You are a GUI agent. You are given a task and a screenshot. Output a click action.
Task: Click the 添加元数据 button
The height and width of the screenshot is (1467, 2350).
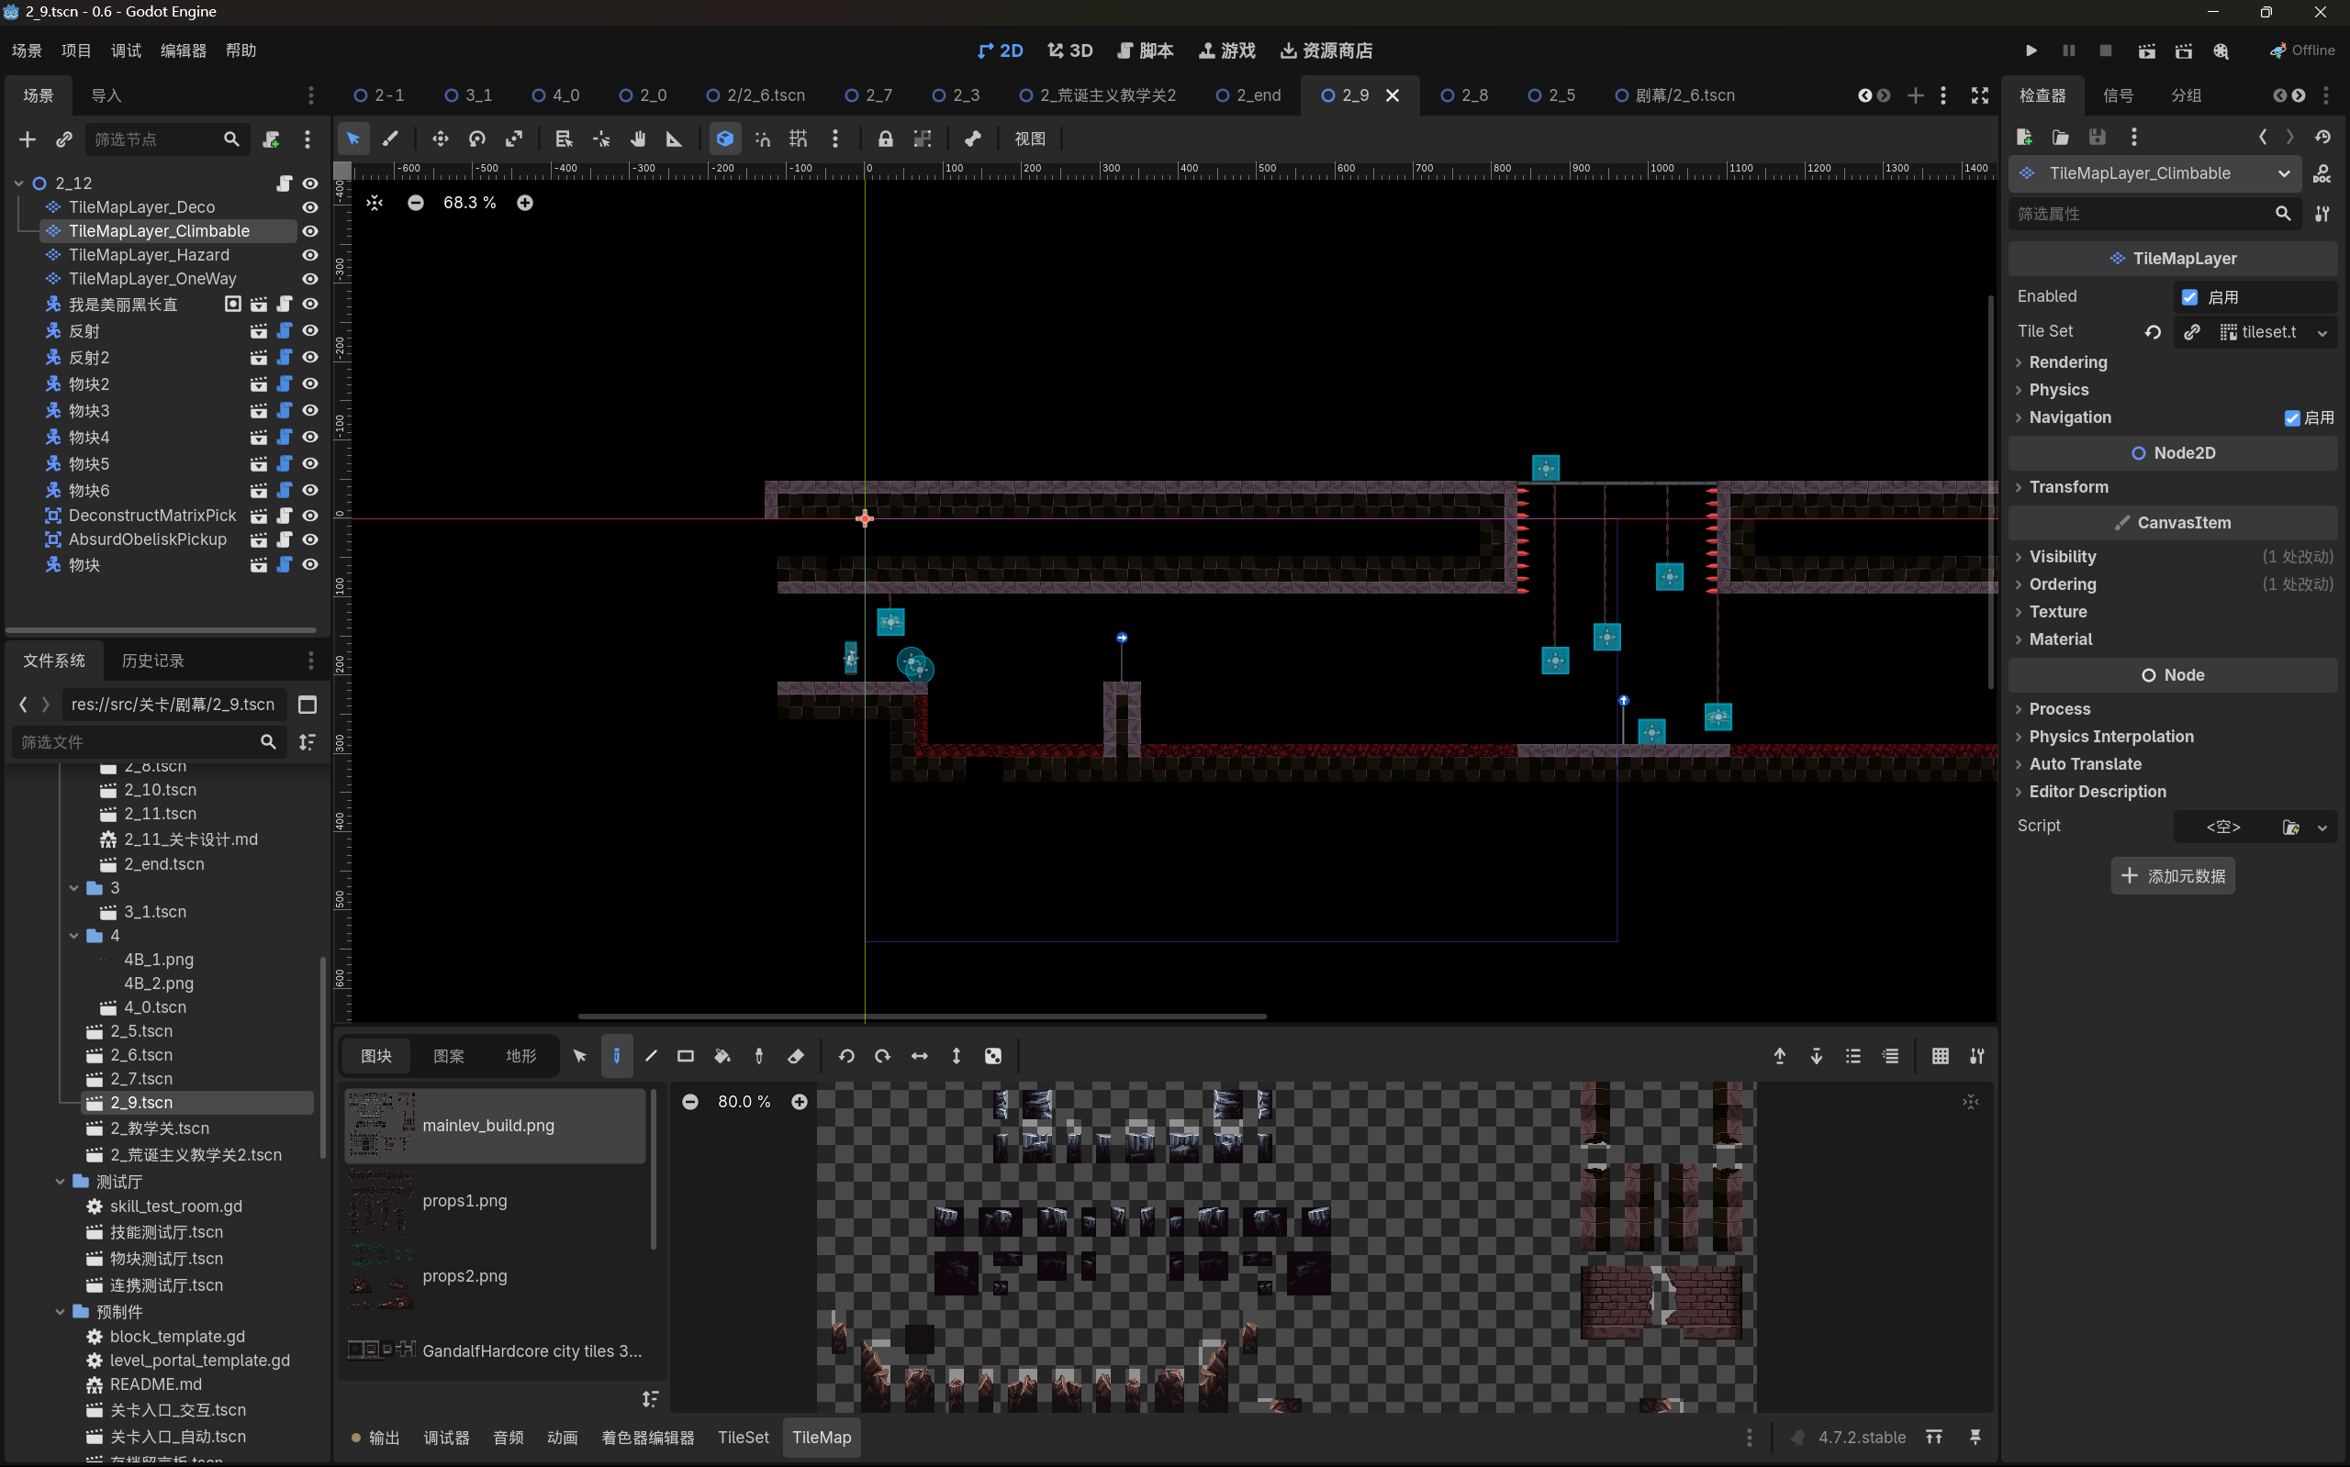[2172, 876]
